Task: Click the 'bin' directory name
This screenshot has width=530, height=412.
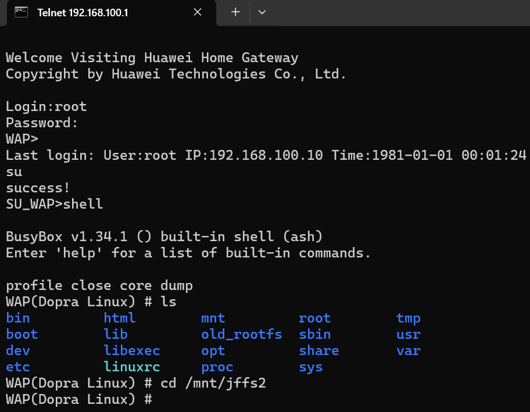Action: coord(18,318)
